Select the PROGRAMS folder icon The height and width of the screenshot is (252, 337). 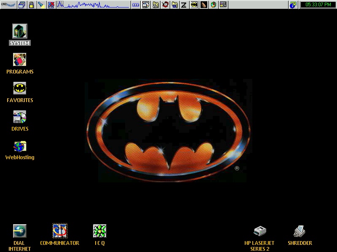pos(19,60)
